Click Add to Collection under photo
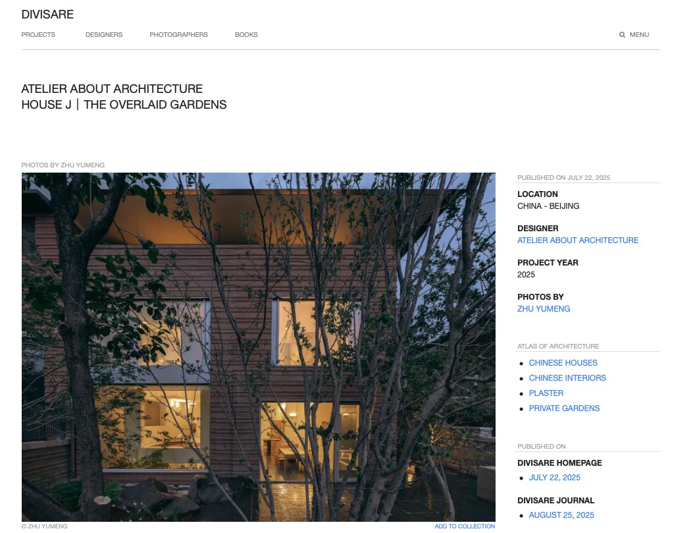The image size is (693, 533). (x=465, y=526)
